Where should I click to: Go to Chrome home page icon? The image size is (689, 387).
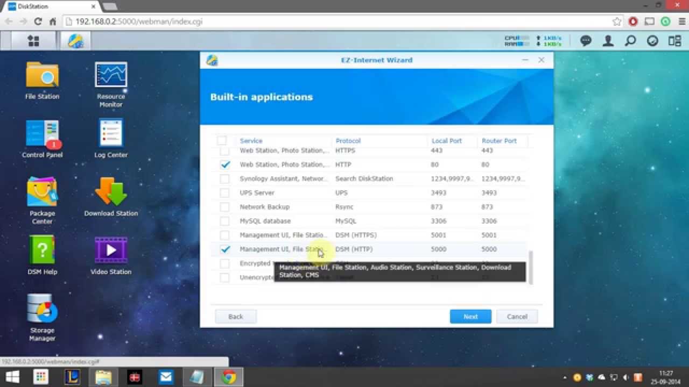tap(53, 21)
